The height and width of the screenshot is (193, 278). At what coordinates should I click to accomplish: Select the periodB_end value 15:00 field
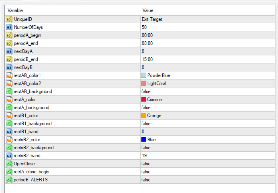(x=147, y=59)
